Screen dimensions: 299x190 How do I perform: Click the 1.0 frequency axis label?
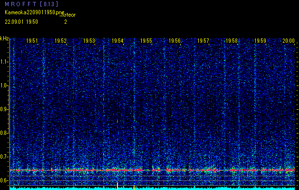(x=4, y=86)
